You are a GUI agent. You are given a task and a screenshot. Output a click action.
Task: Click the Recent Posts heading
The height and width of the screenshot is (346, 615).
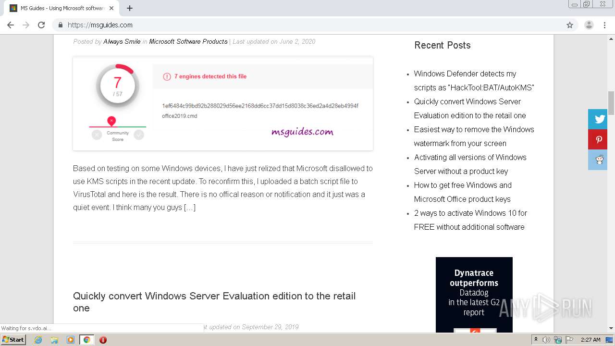point(443,45)
